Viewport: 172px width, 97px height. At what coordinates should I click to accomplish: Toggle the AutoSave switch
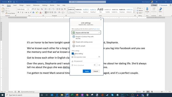10,2
